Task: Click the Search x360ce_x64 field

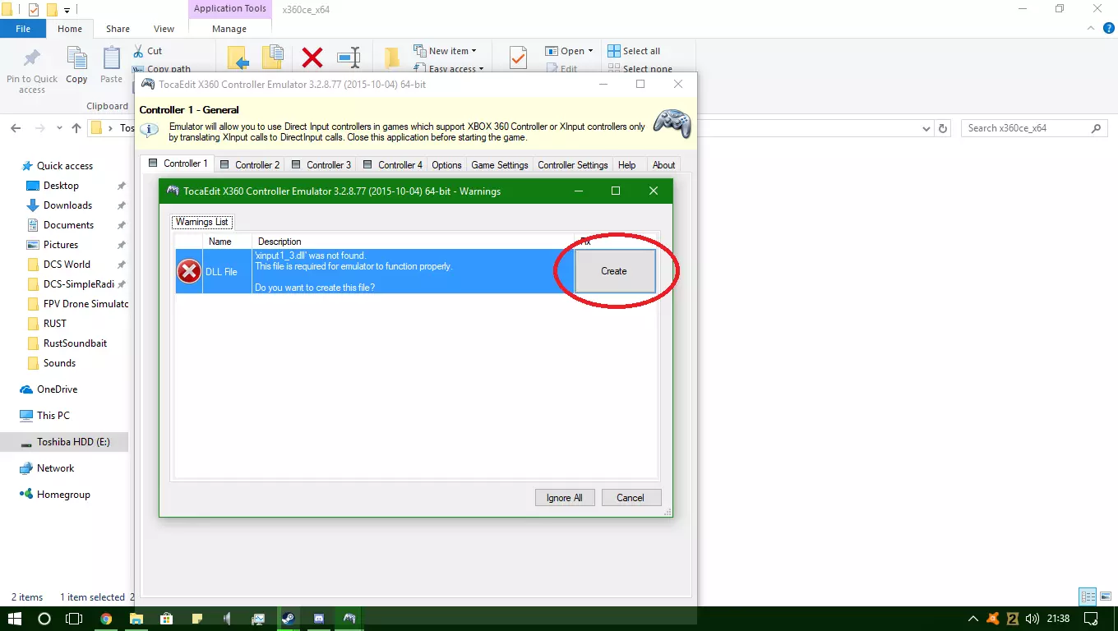Action: (1034, 128)
